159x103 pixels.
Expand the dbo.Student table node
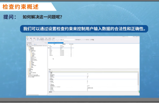(31, 59)
